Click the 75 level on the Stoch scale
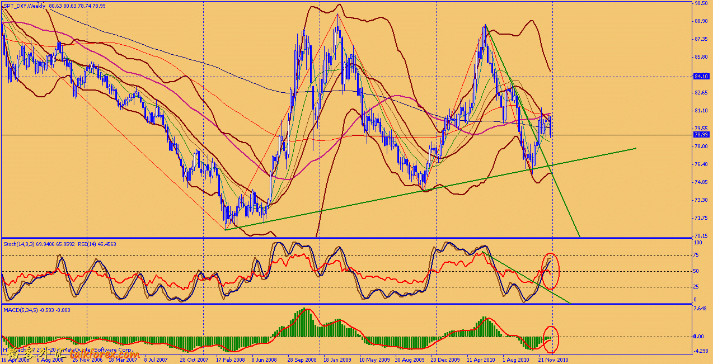 click(696, 255)
